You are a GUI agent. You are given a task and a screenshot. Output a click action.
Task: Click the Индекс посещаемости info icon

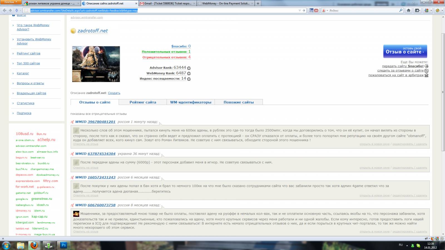click(189, 79)
